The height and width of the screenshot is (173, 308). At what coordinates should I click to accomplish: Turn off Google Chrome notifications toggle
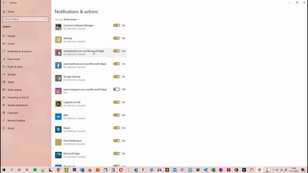click(x=116, y=76)
